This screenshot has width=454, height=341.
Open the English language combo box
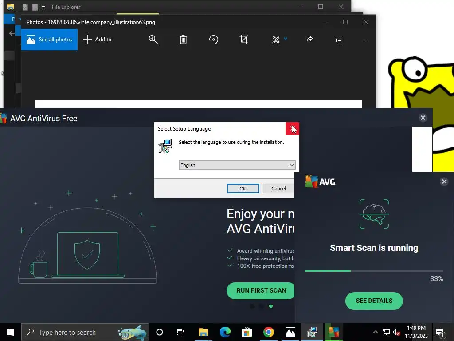click(237, 165)
